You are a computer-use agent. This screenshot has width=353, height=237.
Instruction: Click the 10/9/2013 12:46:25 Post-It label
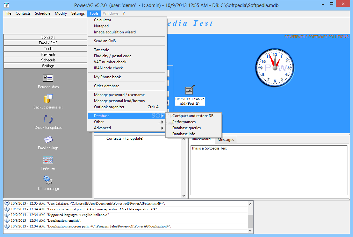pyautogui.click(x=190, y=101)
